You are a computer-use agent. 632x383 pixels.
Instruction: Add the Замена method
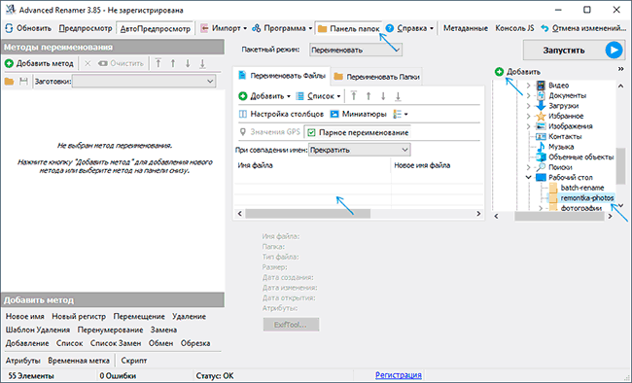[x=163, y=330]
